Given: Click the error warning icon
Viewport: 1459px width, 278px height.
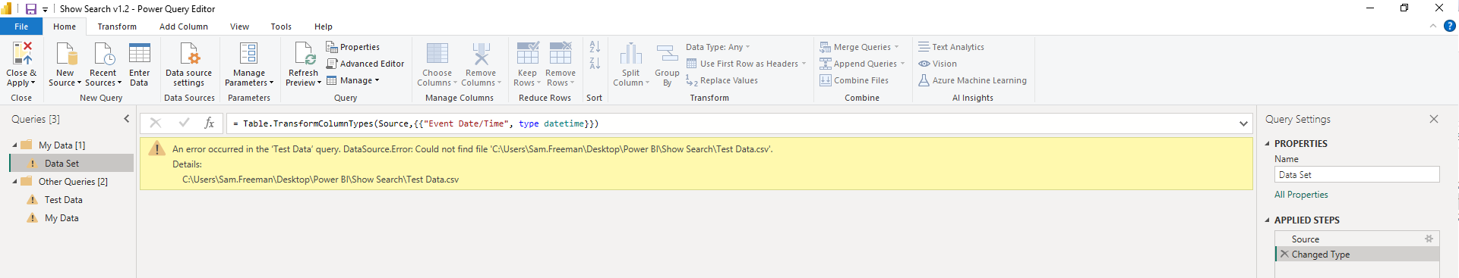Looking at the screenshot, I should (157, 148).
